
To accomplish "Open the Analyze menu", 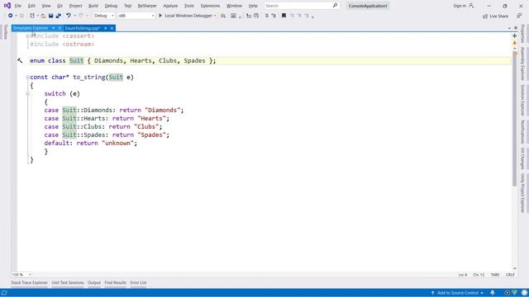I will click(170, 6).
